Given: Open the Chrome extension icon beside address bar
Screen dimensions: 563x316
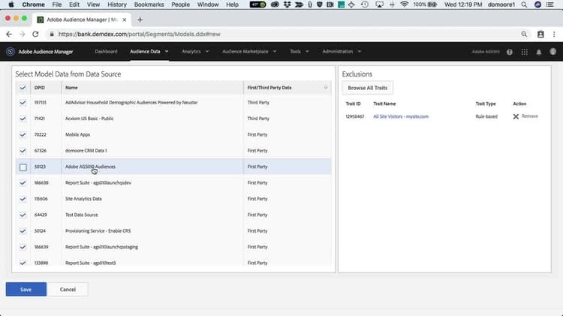Looking at the screenshot, I should (x=540, y=34).
